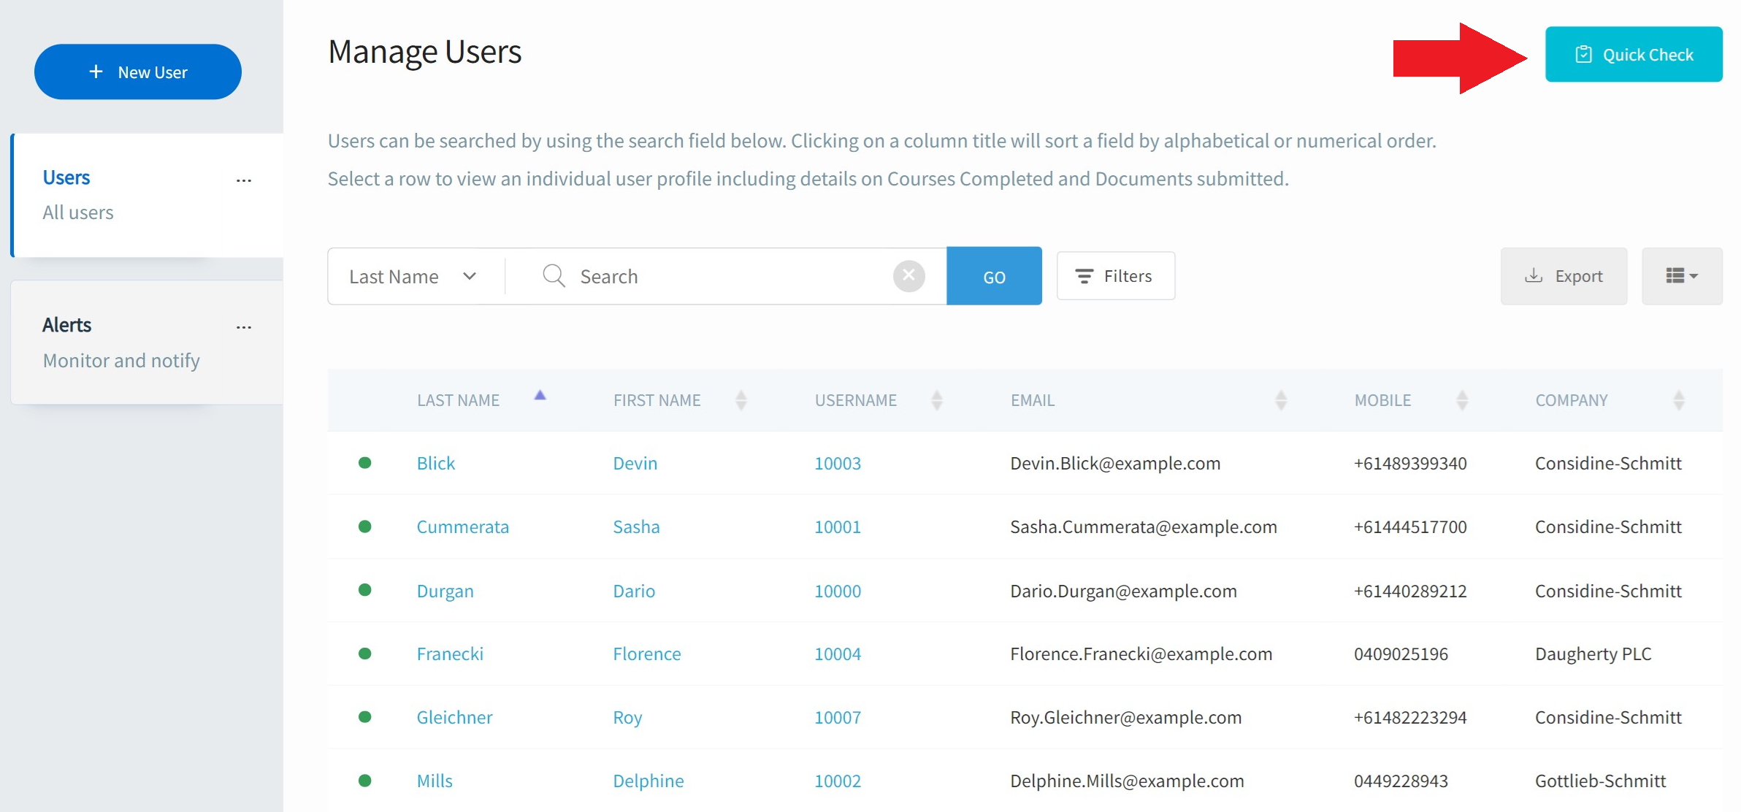The image size is (1741, 812).
Task: Open username 10004 link
Action: [x=838, y=654]
